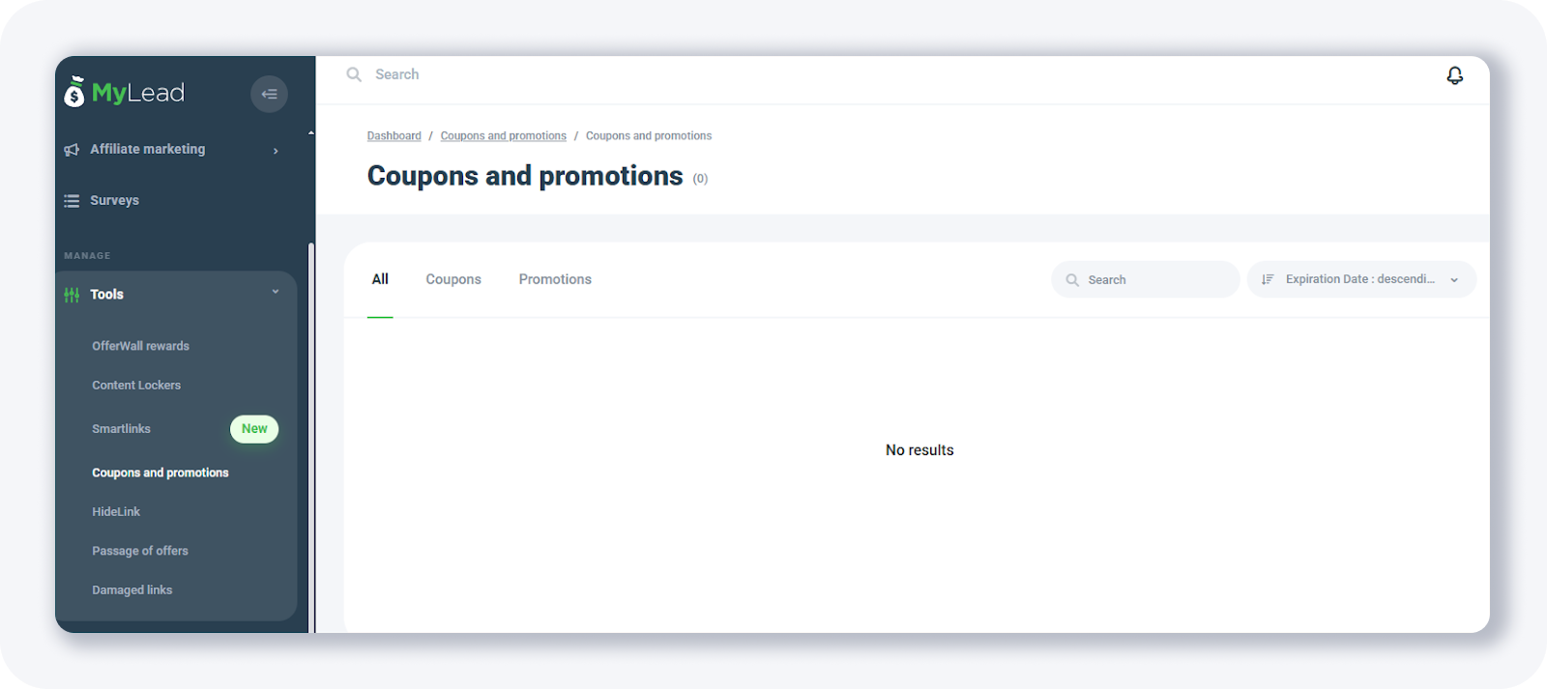1547x689 pixels.
Task: Select the All tab
Action: pos(380,279)
